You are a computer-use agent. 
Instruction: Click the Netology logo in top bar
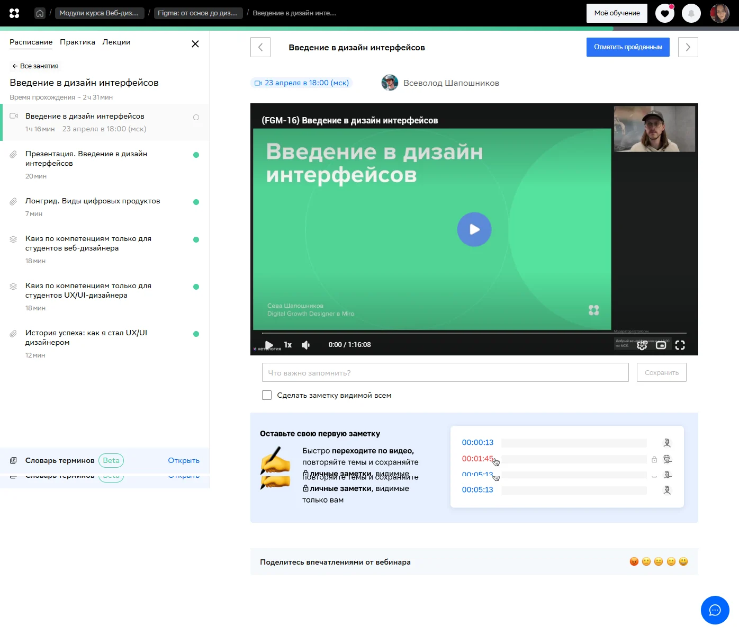point(14,13)
